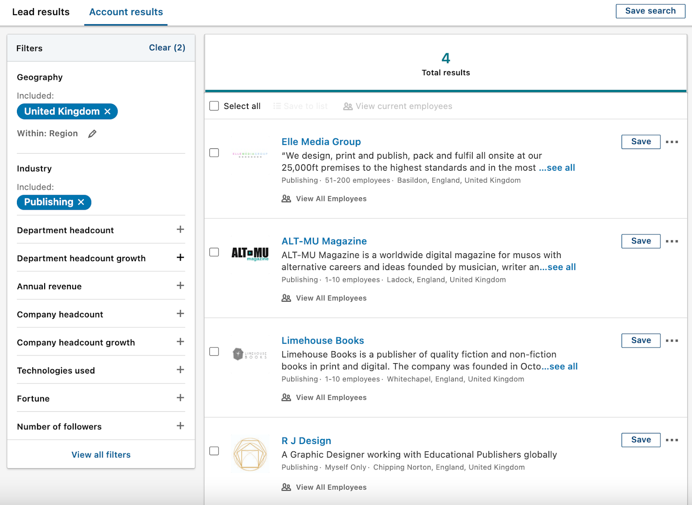Open more options for Elle Media Group

click(x=672, y=142)
